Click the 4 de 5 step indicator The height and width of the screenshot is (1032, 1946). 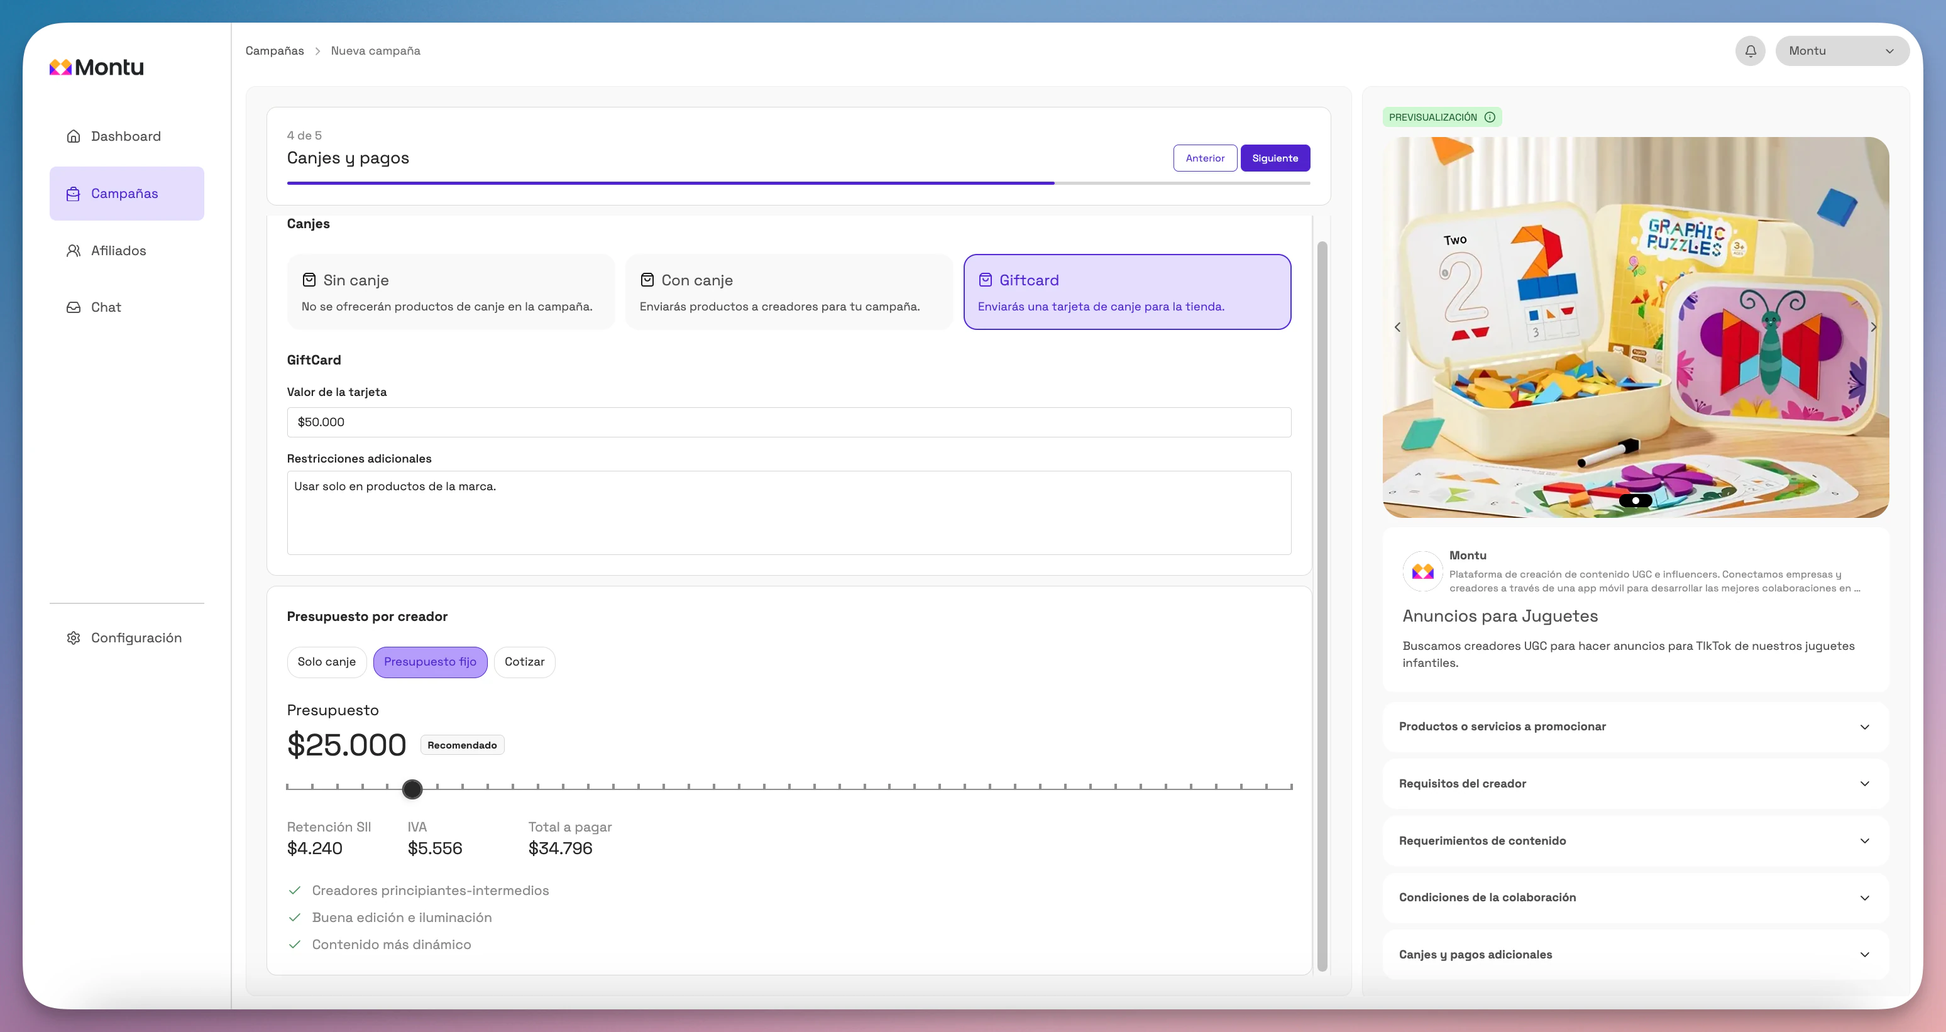[304, 135]
